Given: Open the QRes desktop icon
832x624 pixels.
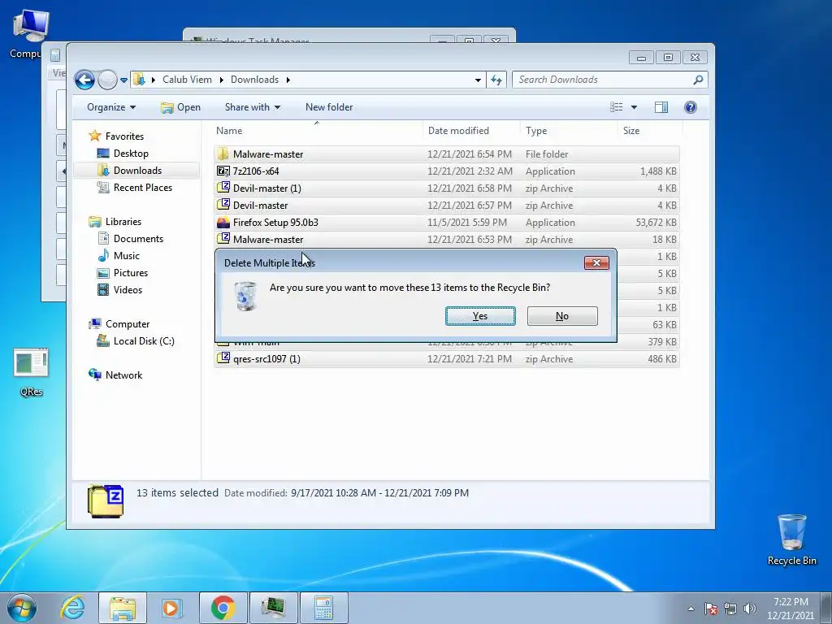Looking at the screenshot, I should click(31, 372).
